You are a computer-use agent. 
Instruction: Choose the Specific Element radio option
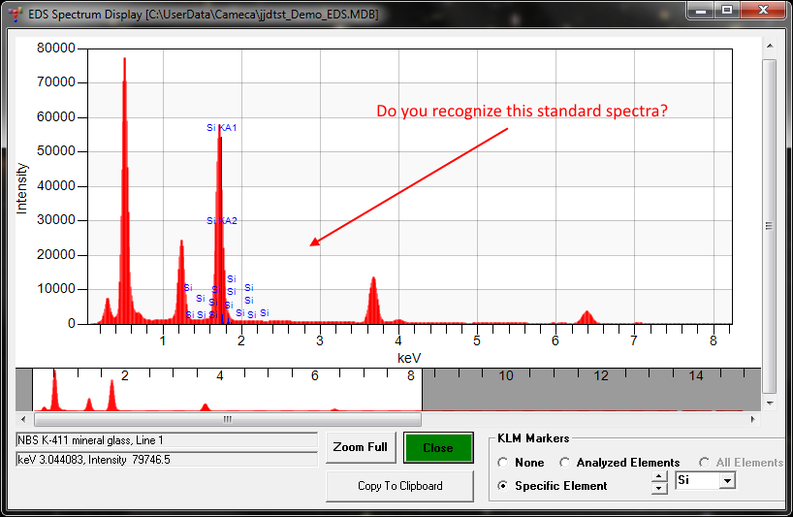point(503,485)
